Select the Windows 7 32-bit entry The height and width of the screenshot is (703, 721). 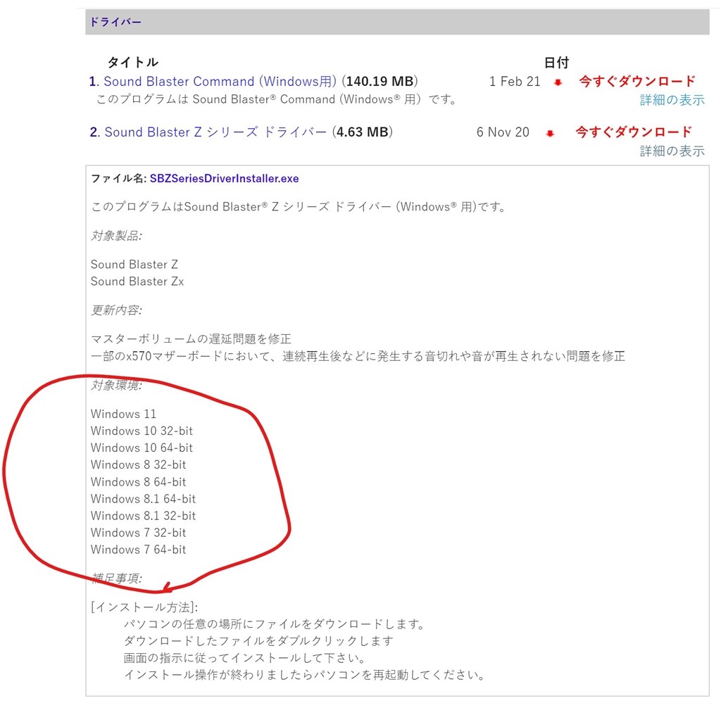pos(139,533)
